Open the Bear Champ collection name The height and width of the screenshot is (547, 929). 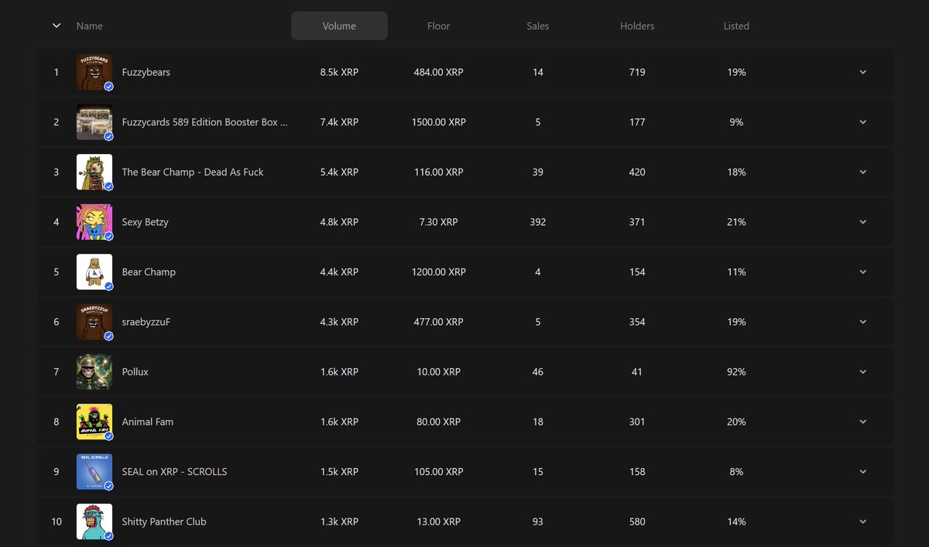(149, 272)
